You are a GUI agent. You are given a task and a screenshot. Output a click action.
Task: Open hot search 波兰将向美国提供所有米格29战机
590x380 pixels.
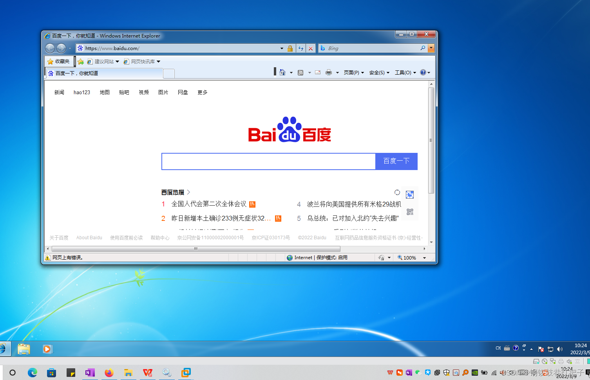tap(354, 204)
